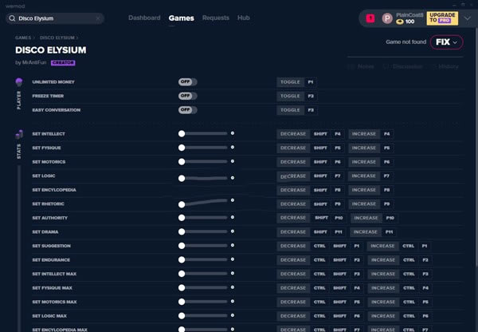Click Increase button for Set Intellect
Viewport: 478px width, 332px height.
[x=363, y=134]
